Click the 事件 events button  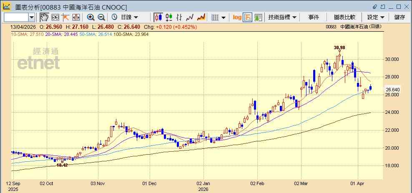314,18
